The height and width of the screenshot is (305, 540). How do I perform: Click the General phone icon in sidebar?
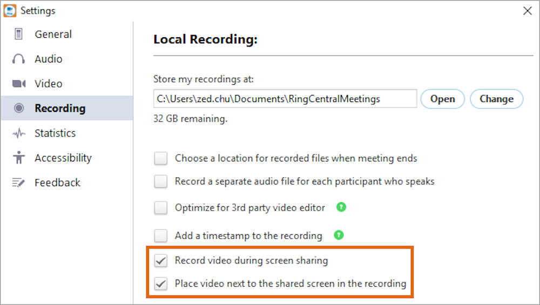tap(19, 35)
